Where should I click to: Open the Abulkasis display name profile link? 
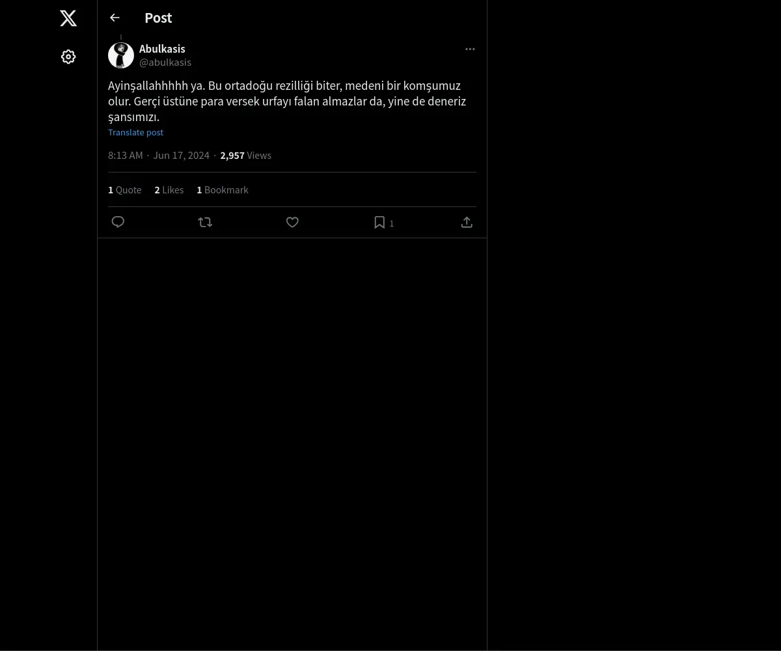coord(162,49)
